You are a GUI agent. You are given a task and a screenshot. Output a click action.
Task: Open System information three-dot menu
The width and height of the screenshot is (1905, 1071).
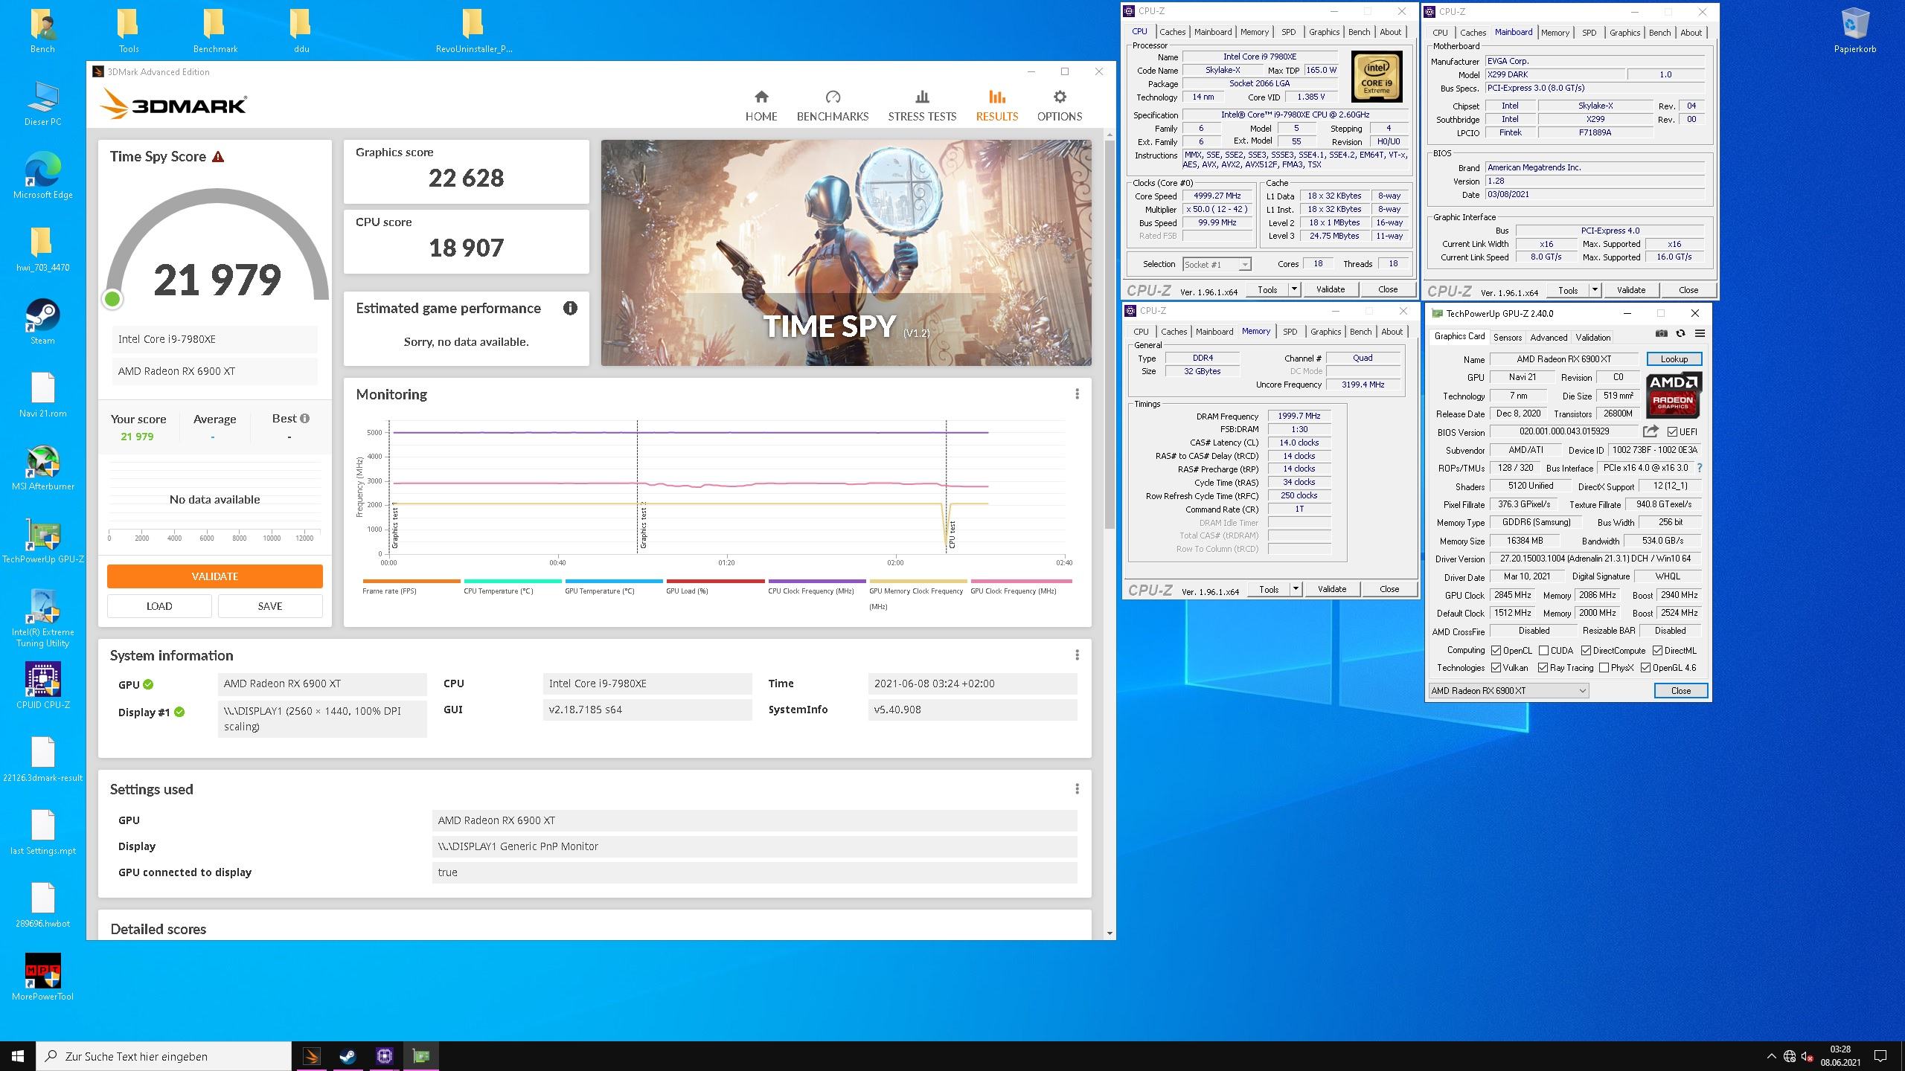[x=1077, y=655]
